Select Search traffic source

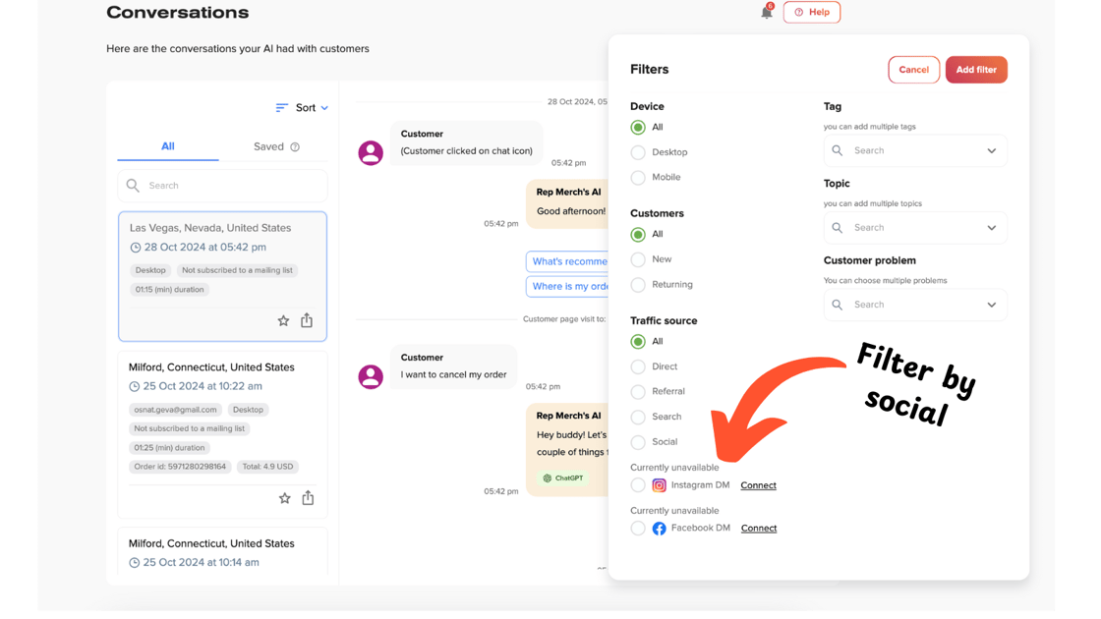point(638,417)
